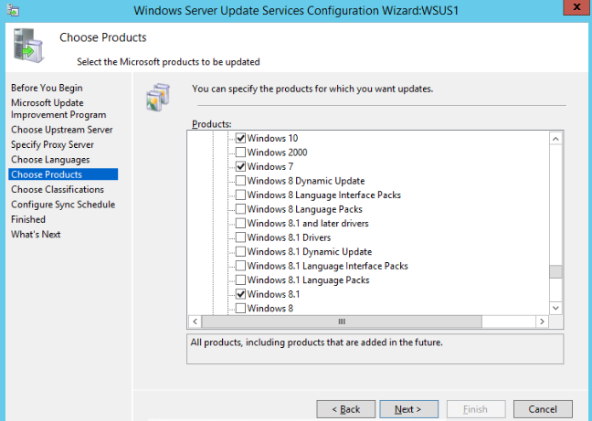Check Windows 8.1 Language Packs box

coord(240,280)
